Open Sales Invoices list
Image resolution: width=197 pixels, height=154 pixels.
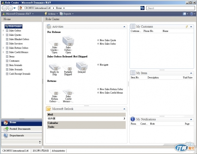click(16, 44)
